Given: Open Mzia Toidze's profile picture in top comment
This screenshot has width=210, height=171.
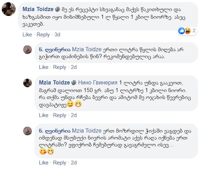Looking at the screenshot, I should (9, 9).
